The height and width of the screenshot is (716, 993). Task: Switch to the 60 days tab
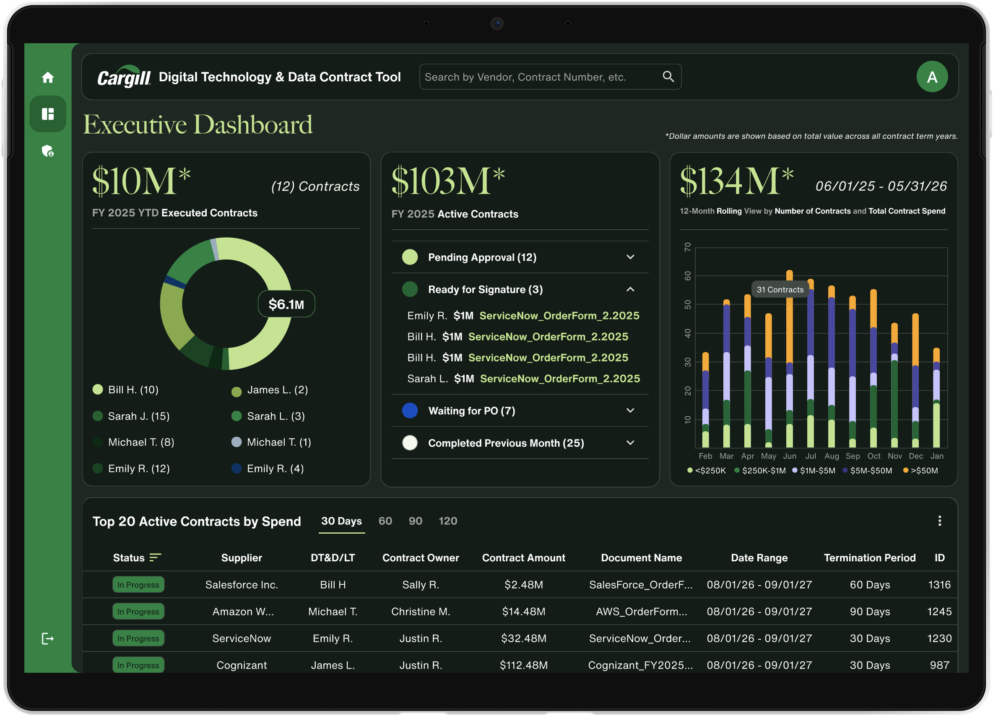(x=385, y=521)
